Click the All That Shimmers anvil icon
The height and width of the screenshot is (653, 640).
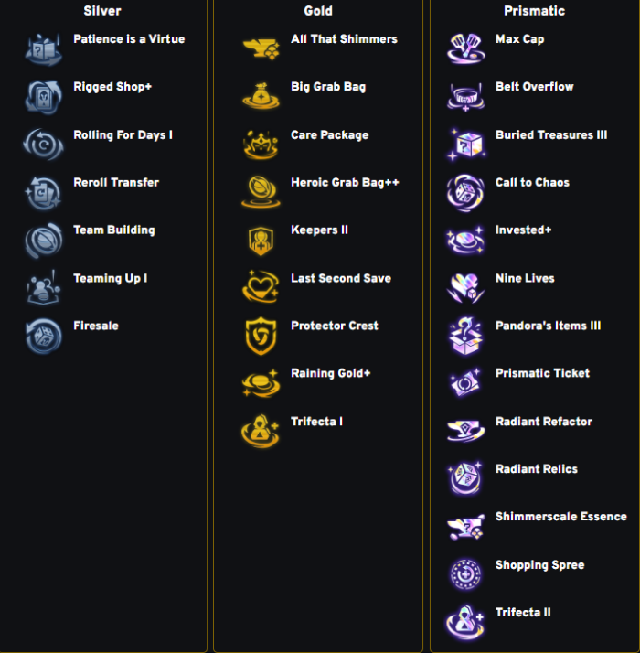(261, 49)
